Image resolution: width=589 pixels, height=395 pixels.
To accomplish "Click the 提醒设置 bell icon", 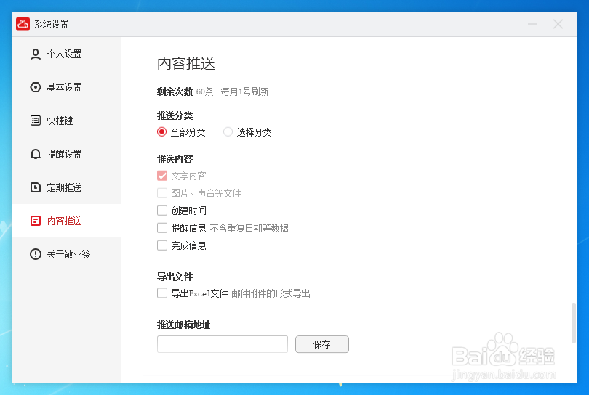I will click(36, 154).
